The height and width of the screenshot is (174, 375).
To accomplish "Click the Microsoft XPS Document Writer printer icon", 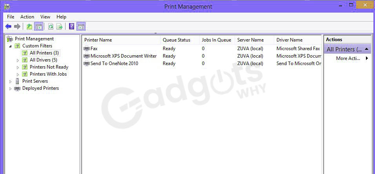I will 87,56.
